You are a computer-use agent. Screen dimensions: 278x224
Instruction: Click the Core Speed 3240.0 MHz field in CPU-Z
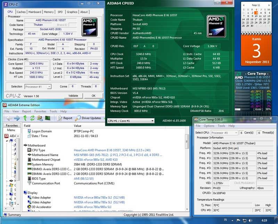point(36,64)
